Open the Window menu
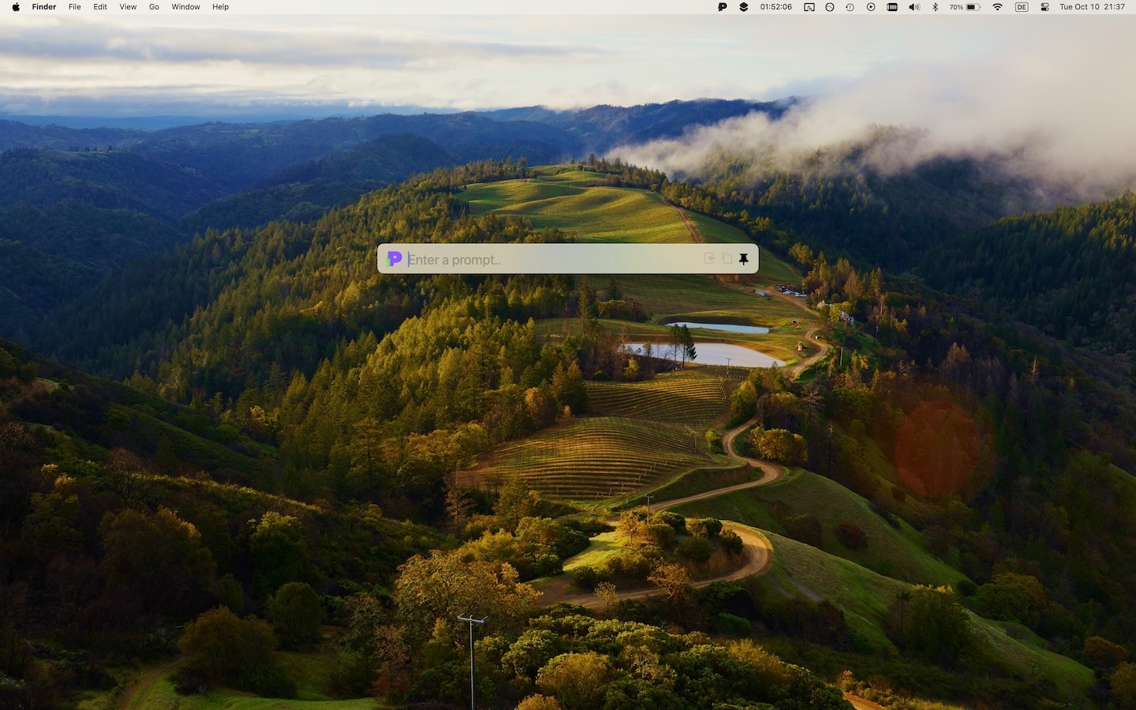The image size is (1136, 710). [x=185, y=7]
